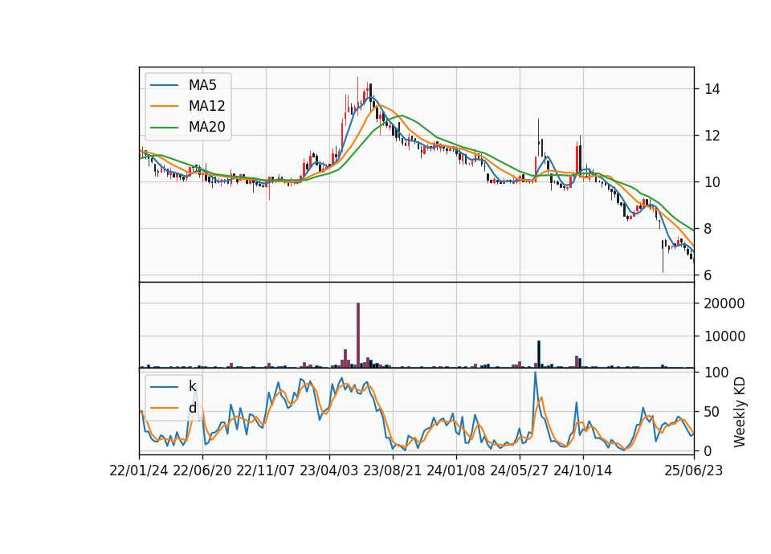Click the tallest volume bar near 20000
Screen dimensions: 771x554
point(358,336)
